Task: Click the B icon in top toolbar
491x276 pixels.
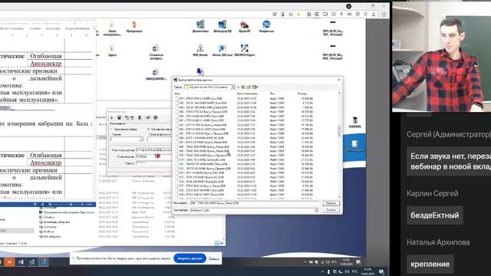Action: (x=308, y=15)
